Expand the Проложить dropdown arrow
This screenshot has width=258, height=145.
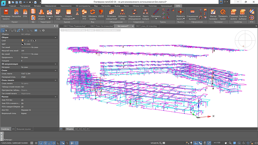(156, 19)
